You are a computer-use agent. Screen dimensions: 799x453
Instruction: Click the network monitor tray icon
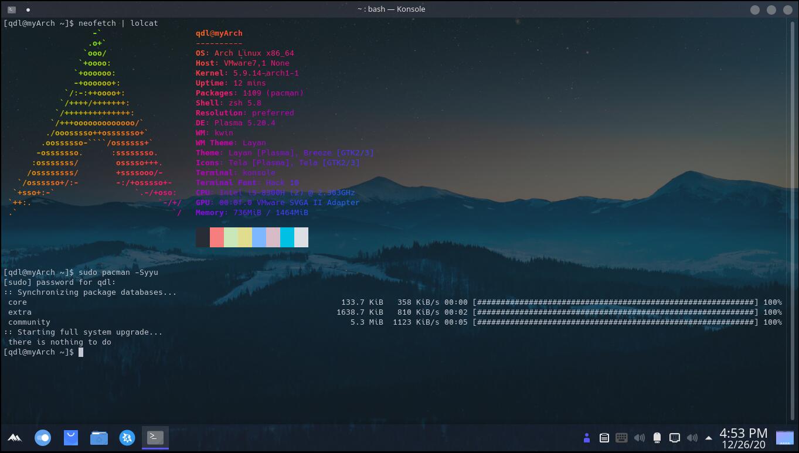pyautogui.click(x=675, y=438)
